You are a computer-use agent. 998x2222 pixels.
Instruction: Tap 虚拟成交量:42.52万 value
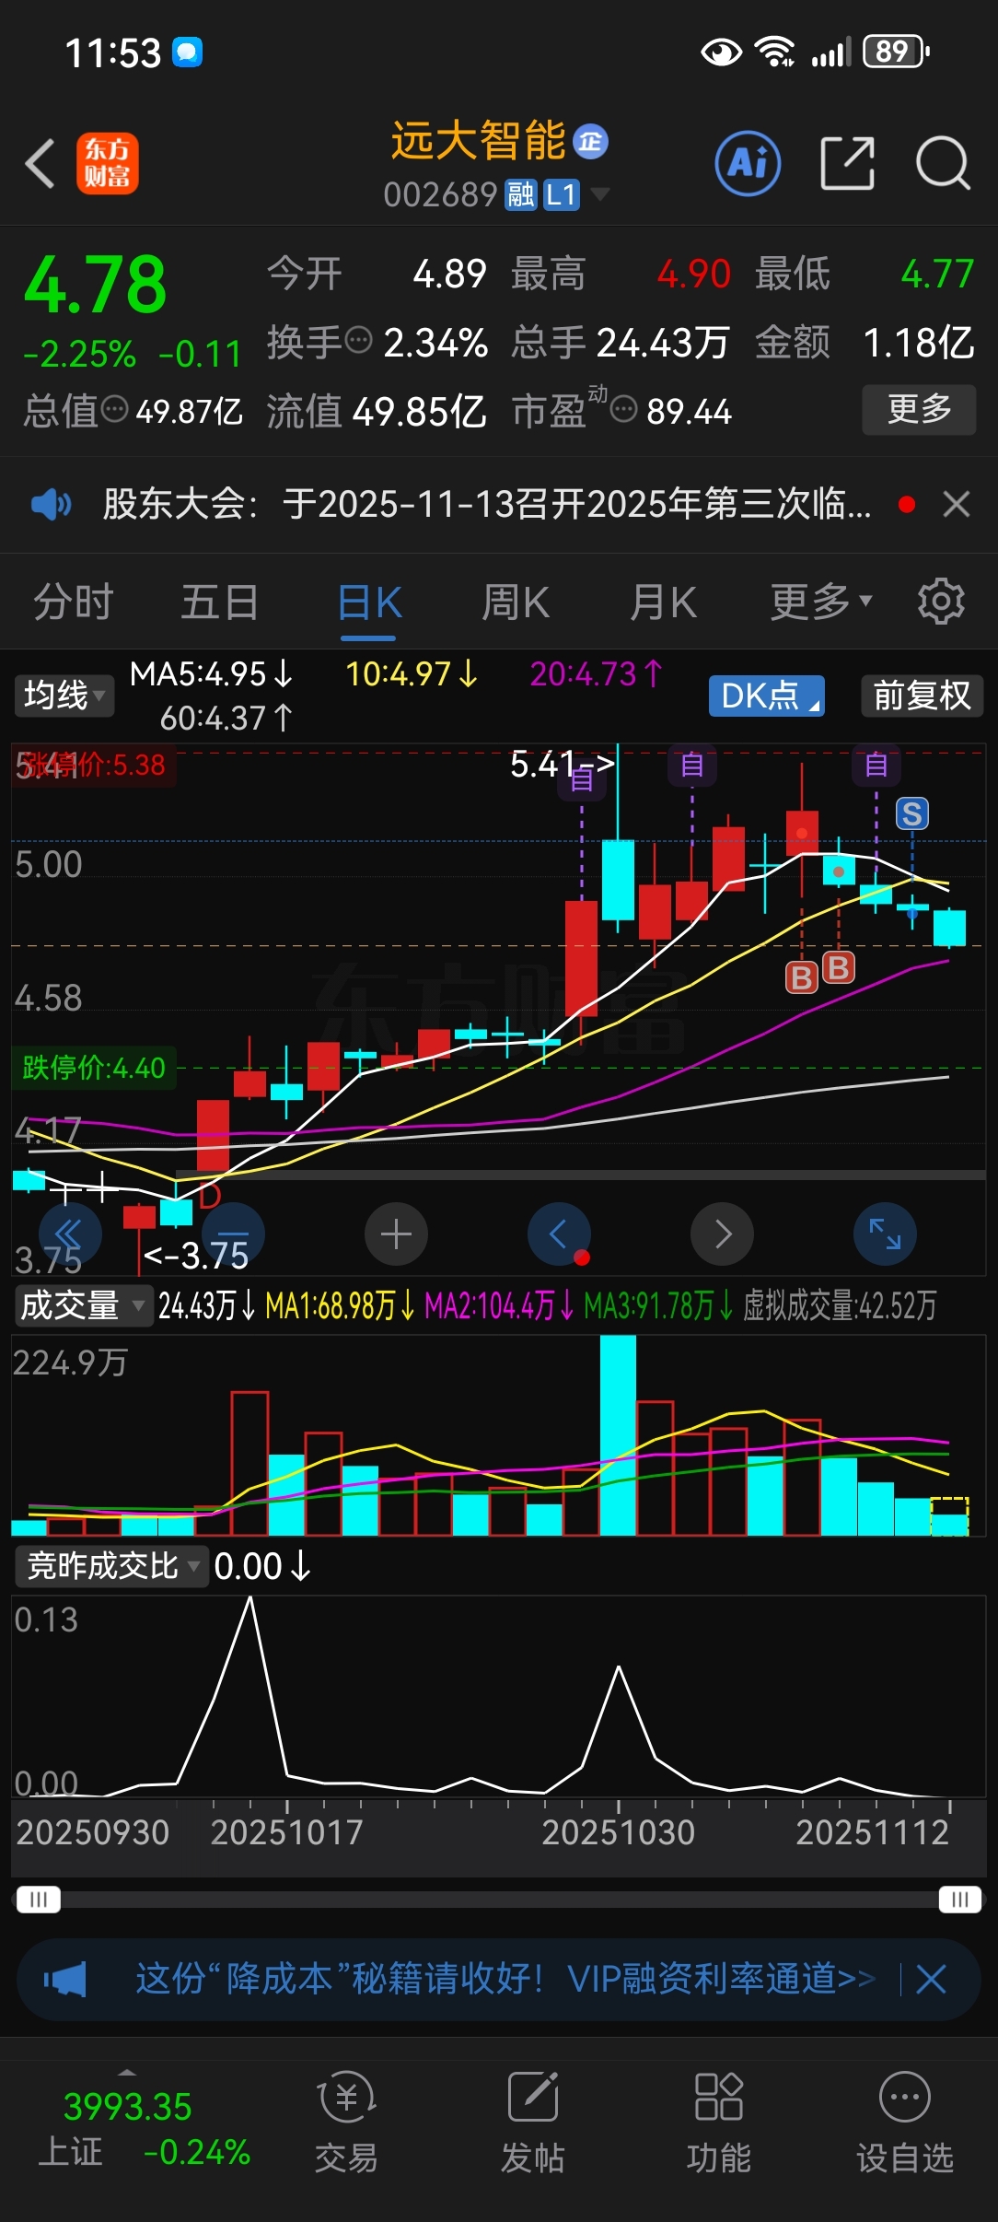pos(840,1305)
